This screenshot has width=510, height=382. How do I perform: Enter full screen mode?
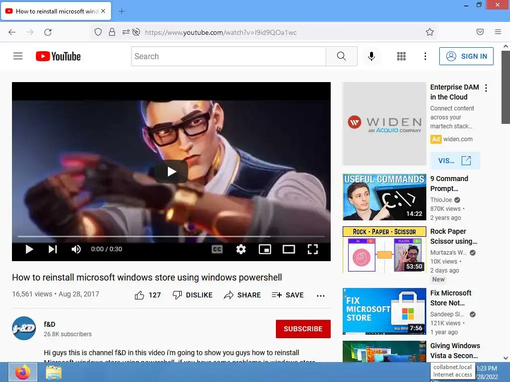313,249
